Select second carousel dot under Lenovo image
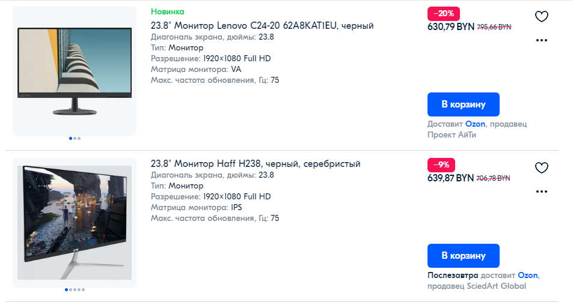This screenshot has height=305, width=573. pyautogui.click(x=75, y=138)
